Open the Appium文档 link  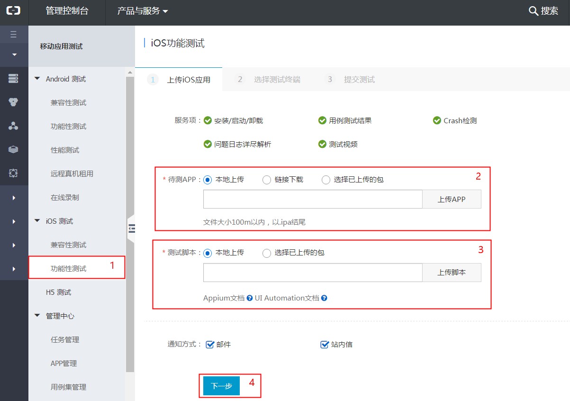[224, 298]
